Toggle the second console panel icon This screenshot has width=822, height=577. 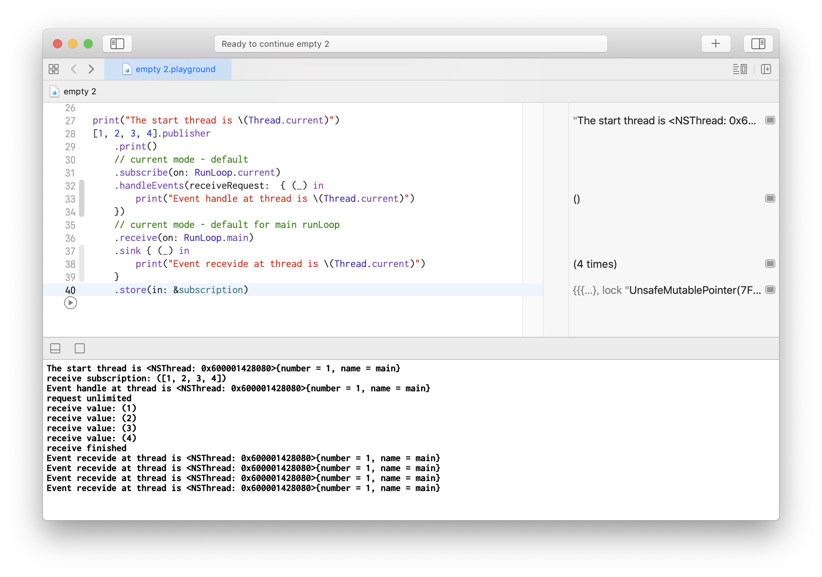79,348
